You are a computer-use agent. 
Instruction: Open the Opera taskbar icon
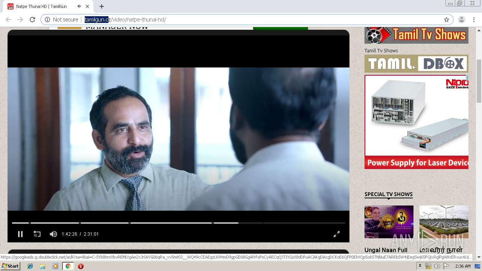(x=81, y=266)
